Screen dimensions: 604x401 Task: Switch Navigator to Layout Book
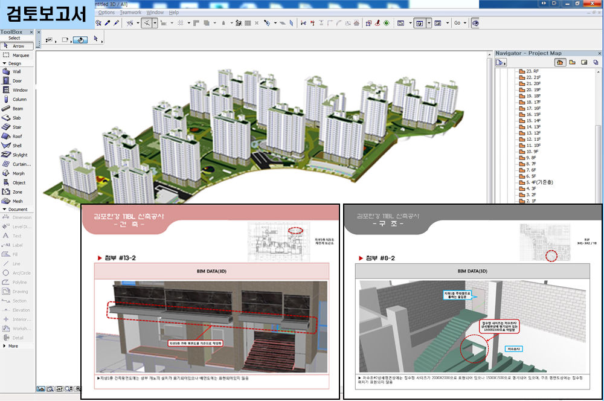pyautogui.click(x=584, y=62)
